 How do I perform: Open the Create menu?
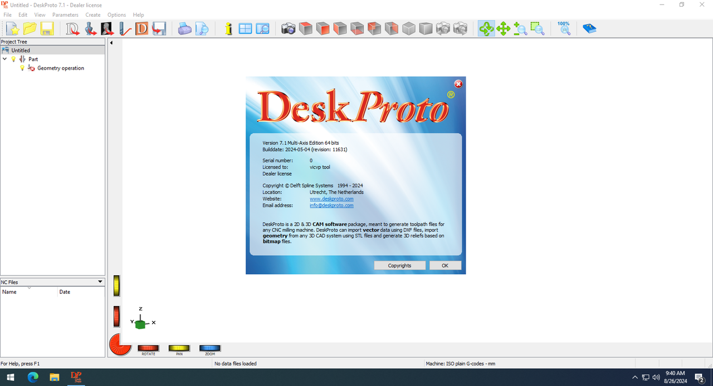pyautogui.click(x=93, y=14)
